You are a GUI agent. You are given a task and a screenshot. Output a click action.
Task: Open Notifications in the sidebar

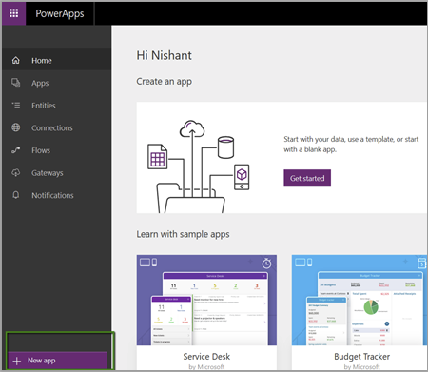[56, 195]
